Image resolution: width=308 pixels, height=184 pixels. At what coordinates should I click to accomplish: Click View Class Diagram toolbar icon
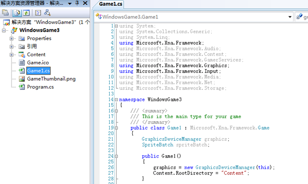47,13
